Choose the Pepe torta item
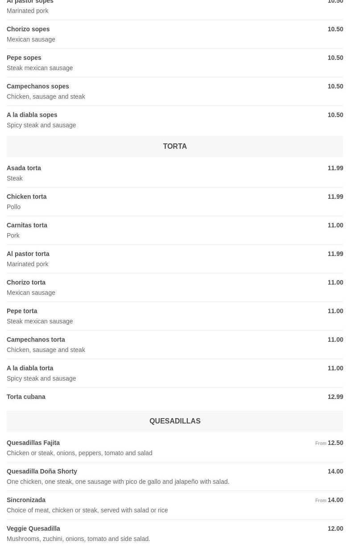 22,311
